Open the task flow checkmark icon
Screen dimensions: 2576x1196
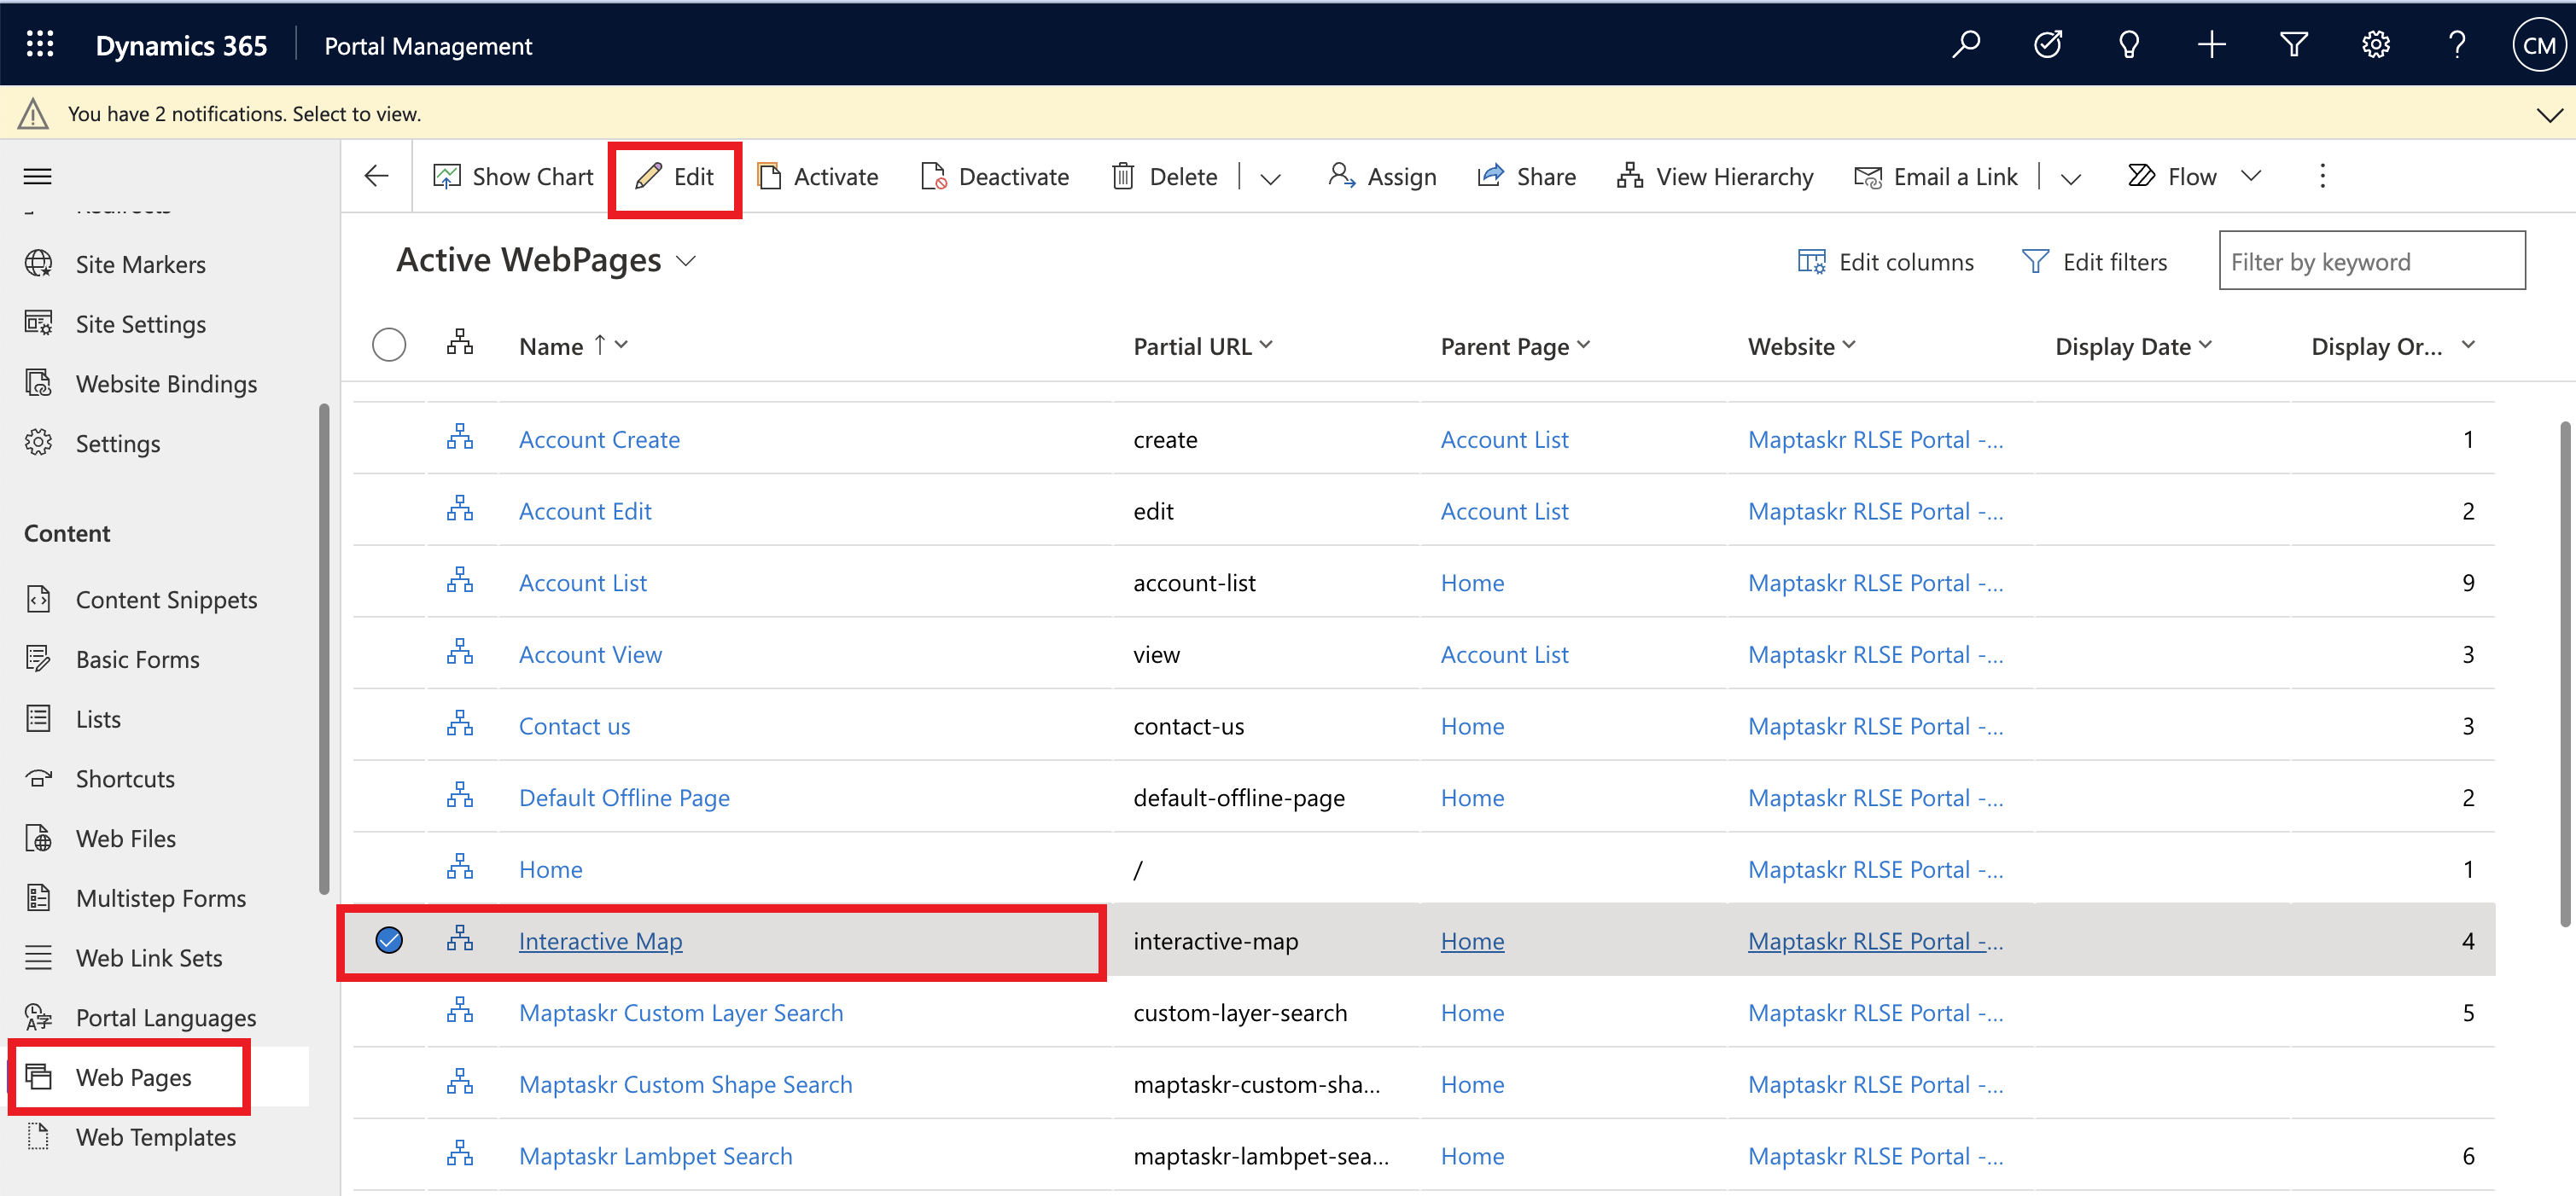click(x=2047, y=45)
